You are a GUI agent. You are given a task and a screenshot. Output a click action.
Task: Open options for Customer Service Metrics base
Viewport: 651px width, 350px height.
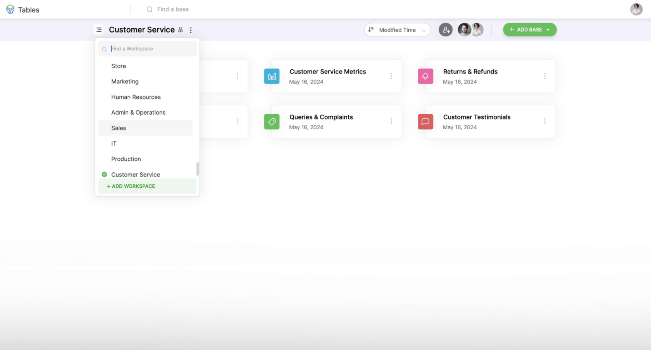(x=391, y=76)
